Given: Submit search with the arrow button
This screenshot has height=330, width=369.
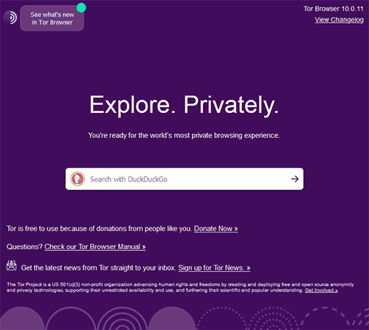Looking at the screenshot, I should (294, 179).
